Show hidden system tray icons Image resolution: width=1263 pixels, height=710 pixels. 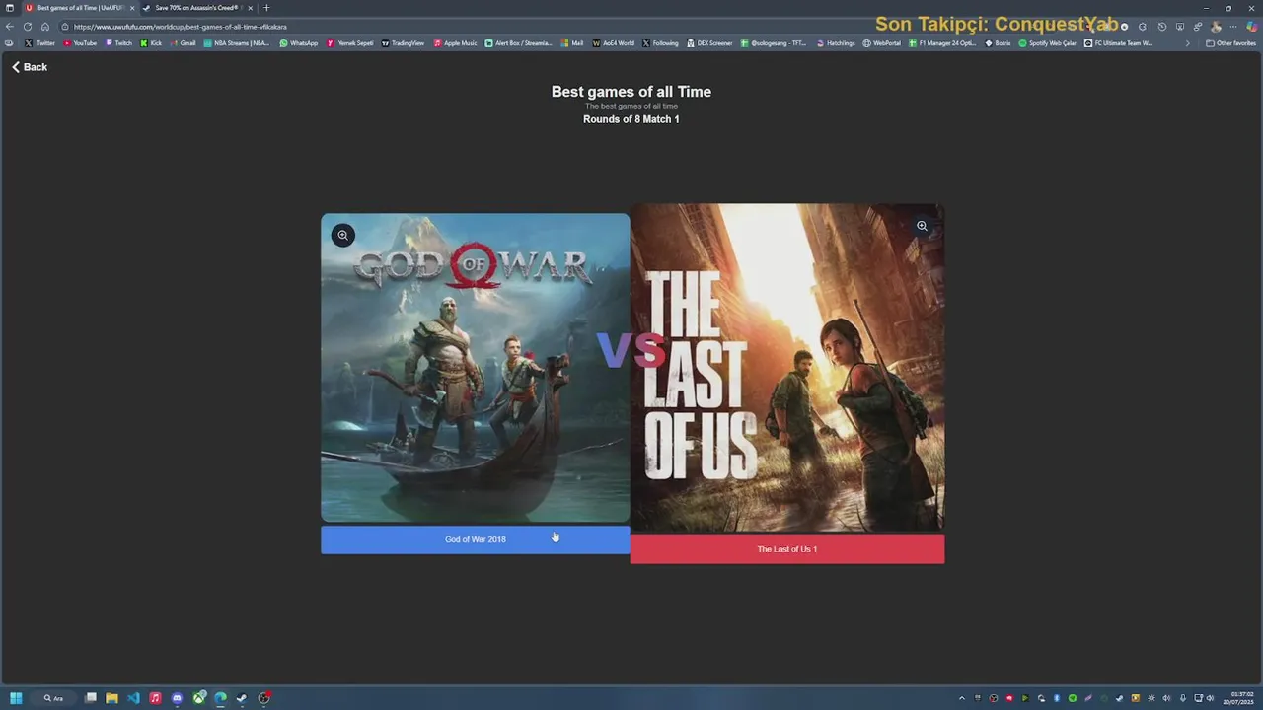pos(962,698)
